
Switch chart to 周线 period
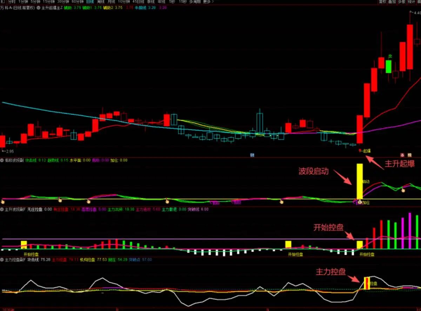coord(100,2)
